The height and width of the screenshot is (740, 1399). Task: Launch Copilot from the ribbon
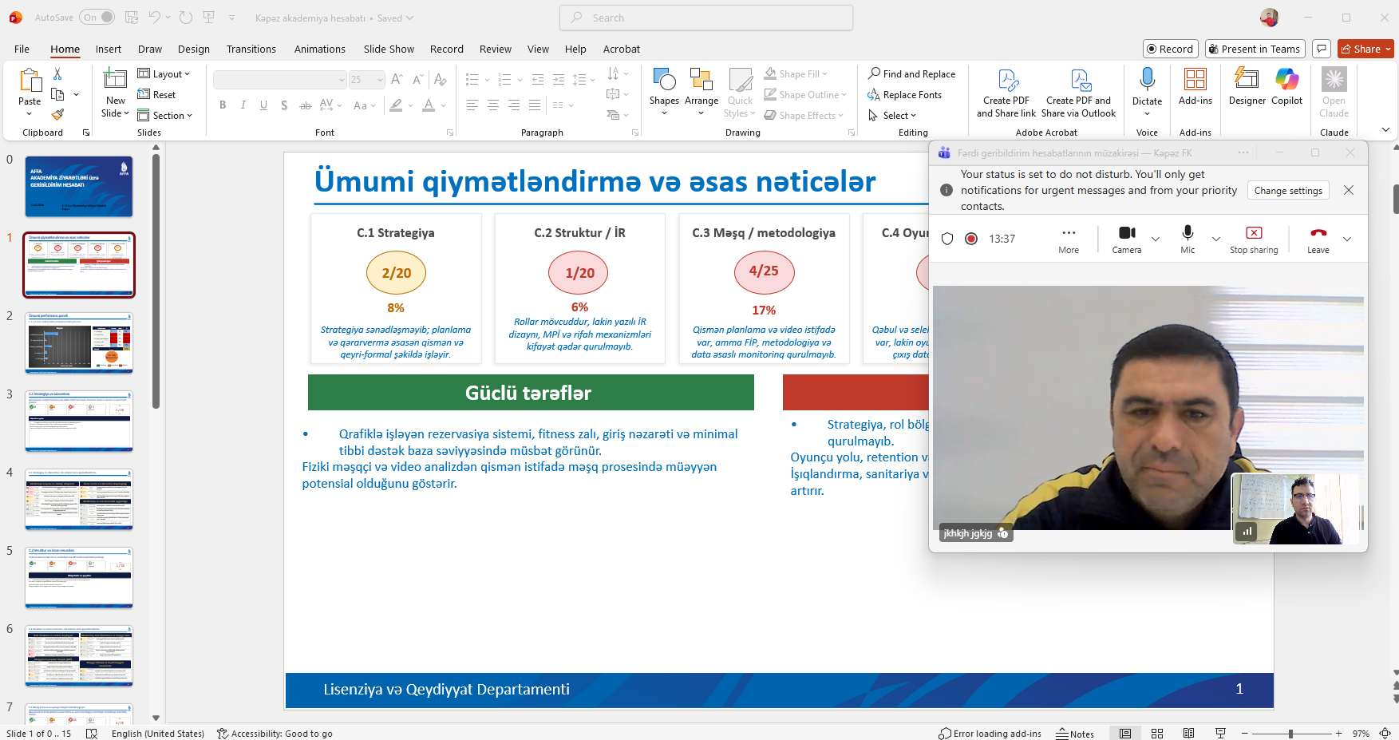pos(1286,86)
